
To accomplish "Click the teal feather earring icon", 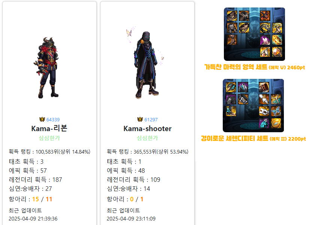I will point(264,123).
